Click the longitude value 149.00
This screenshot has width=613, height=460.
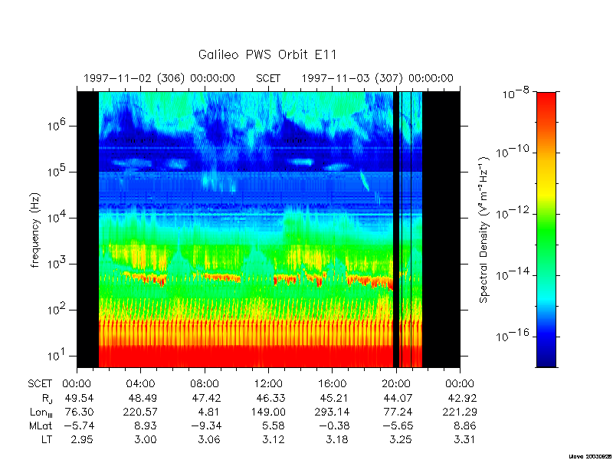(267, 412)
